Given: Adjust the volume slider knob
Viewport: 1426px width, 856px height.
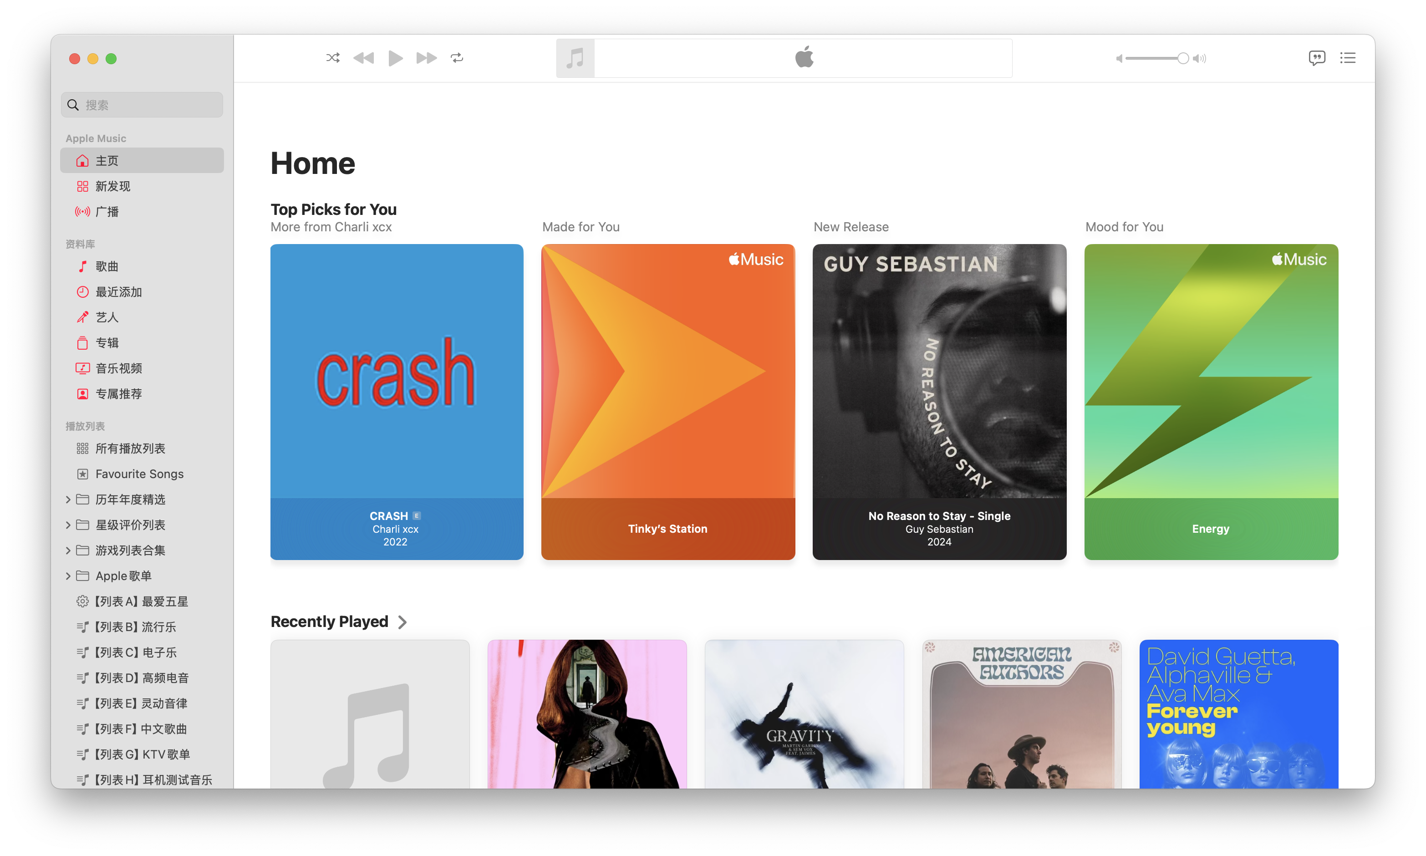Looking at the screenshot, I should [x=1183, y=58].
